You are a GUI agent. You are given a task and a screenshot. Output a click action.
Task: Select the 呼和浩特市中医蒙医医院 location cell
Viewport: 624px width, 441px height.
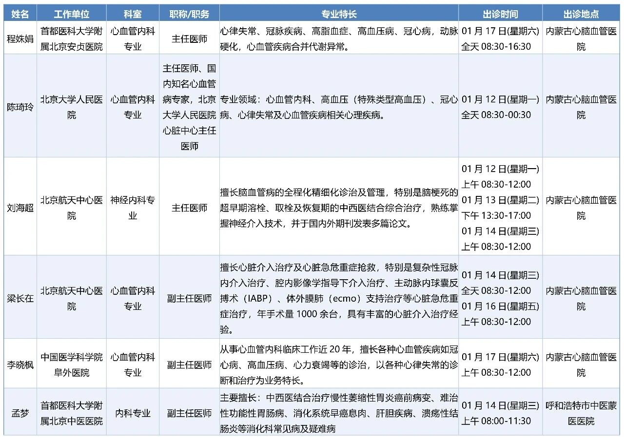(x=581, y=413)
